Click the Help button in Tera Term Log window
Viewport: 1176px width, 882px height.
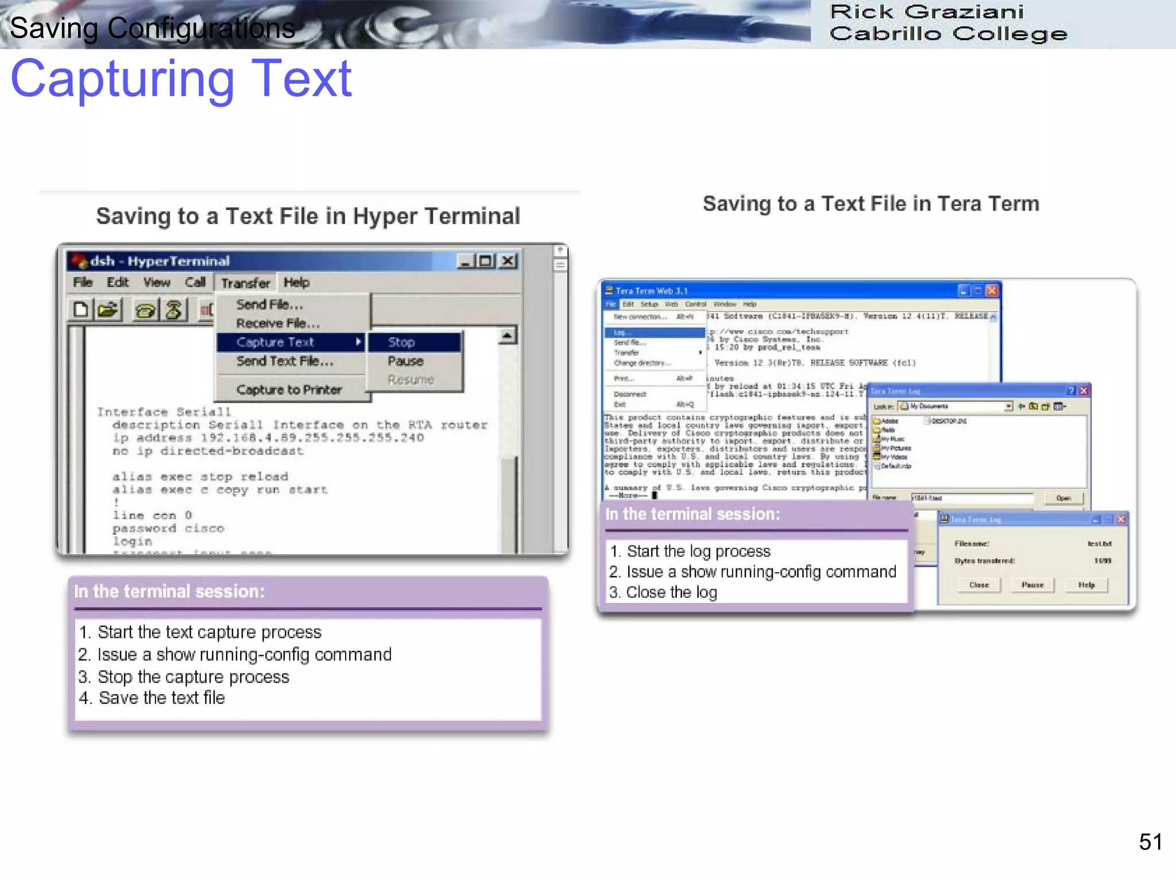(1086, 585)
